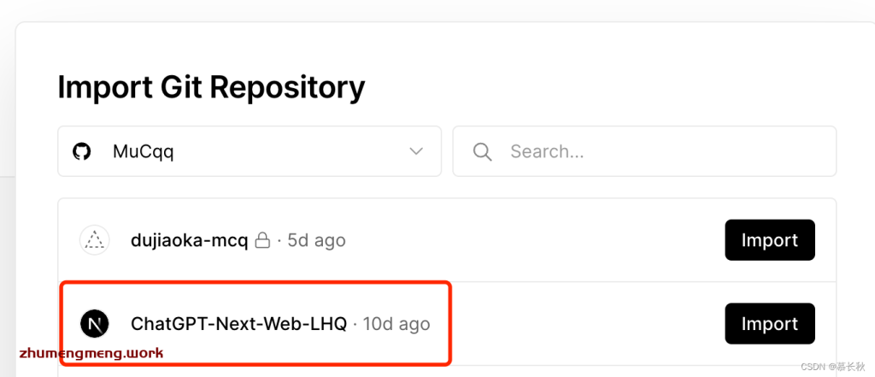This screenshot has width=875, height=377.
Task: Open the MuCqq account dropdown
Action: [250, 151]
